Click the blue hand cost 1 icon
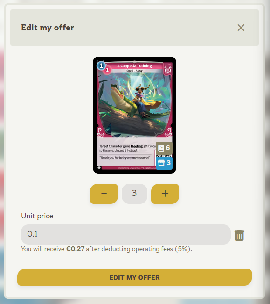 click(101, 65)
